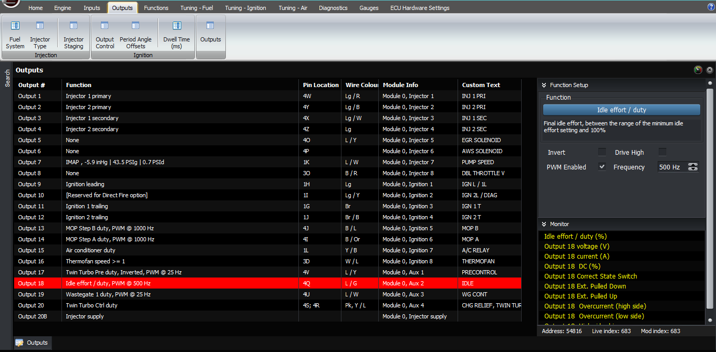716x352 pixels.
Task: Click the Idle effort / duty function button
Action: [x=621, y=110]
